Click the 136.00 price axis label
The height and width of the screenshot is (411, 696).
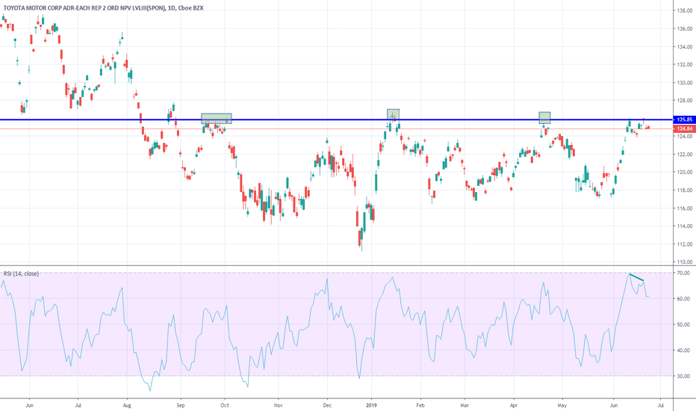coord(685,28)
